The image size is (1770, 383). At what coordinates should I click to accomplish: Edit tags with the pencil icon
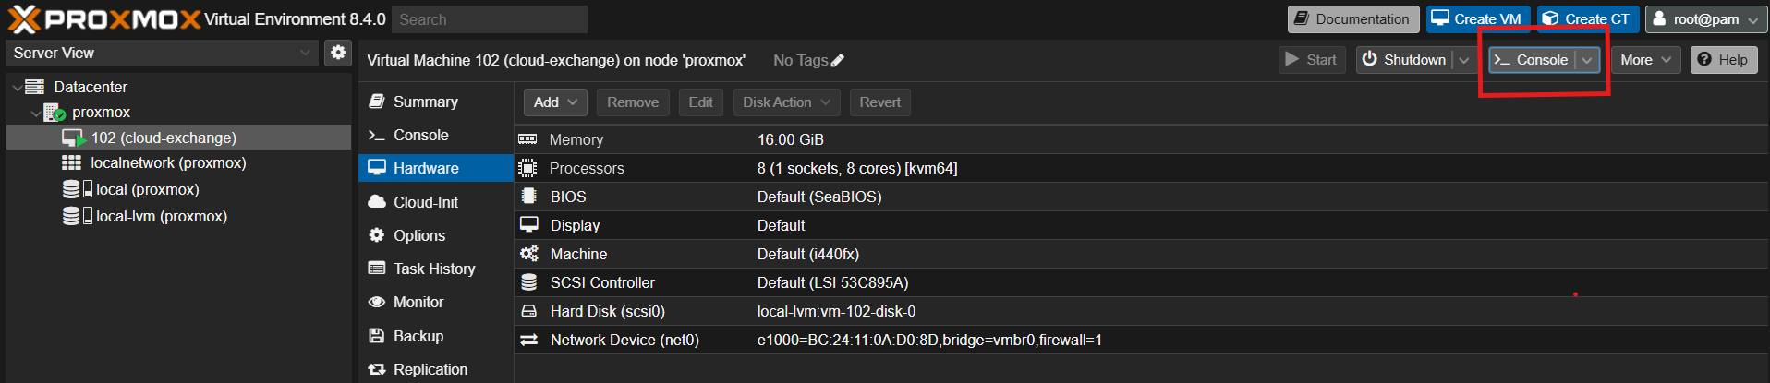[x=838, y=60]
